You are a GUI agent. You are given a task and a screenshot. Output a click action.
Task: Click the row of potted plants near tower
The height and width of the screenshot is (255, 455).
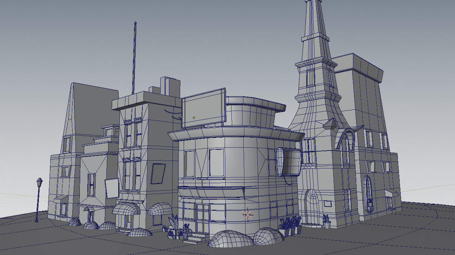click(289, 226)
